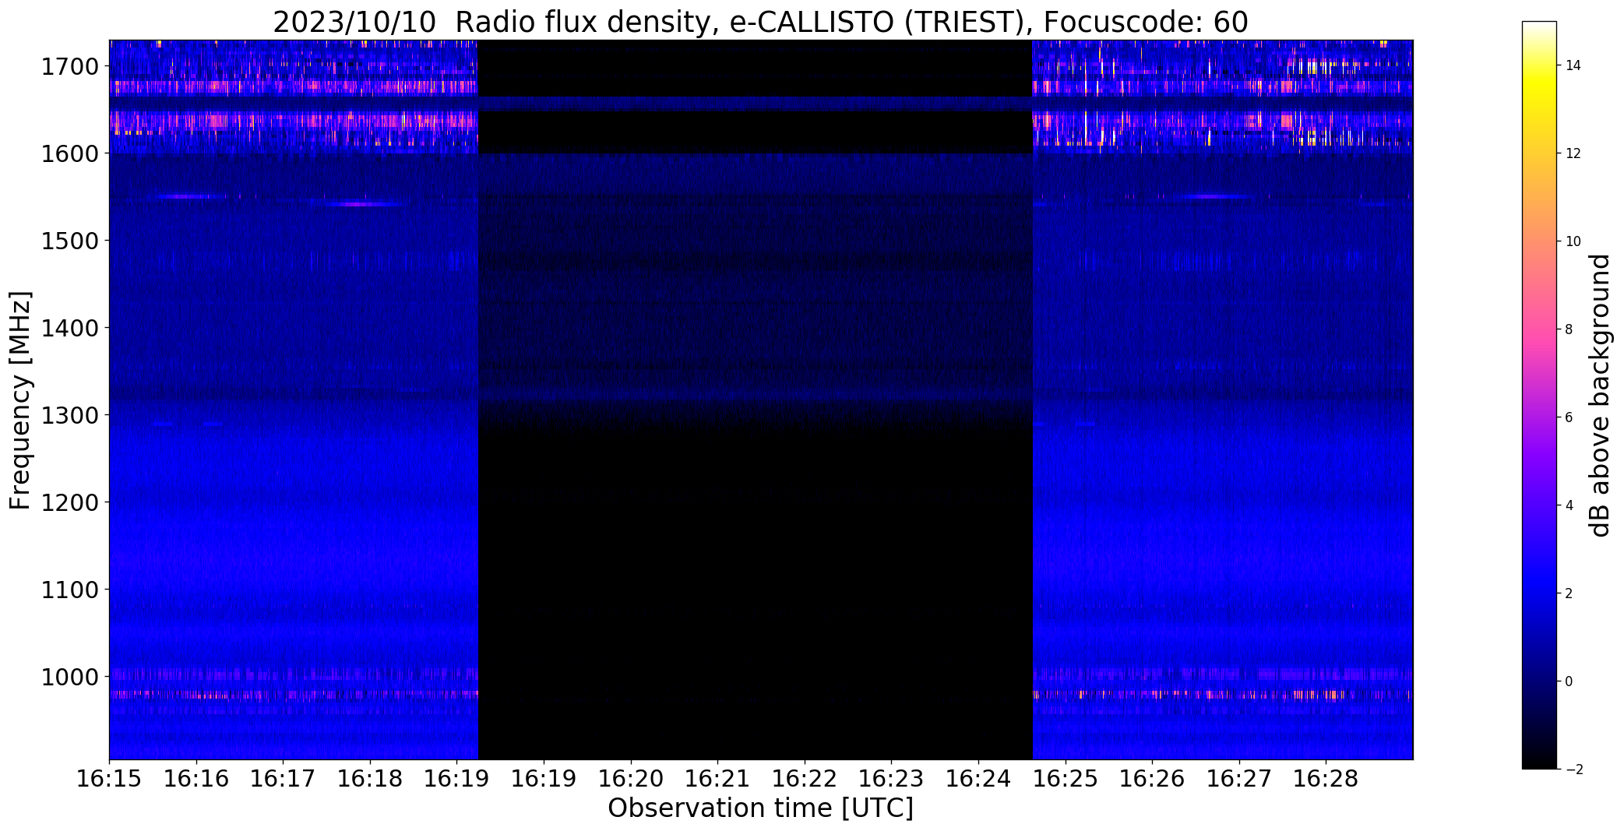Click the colorbar tick label 0

click(x=1569, y=681)
